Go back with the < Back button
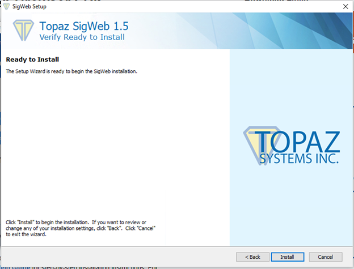Screen dimensions: 354x269 pyautogui.click(x=252, y=257)
